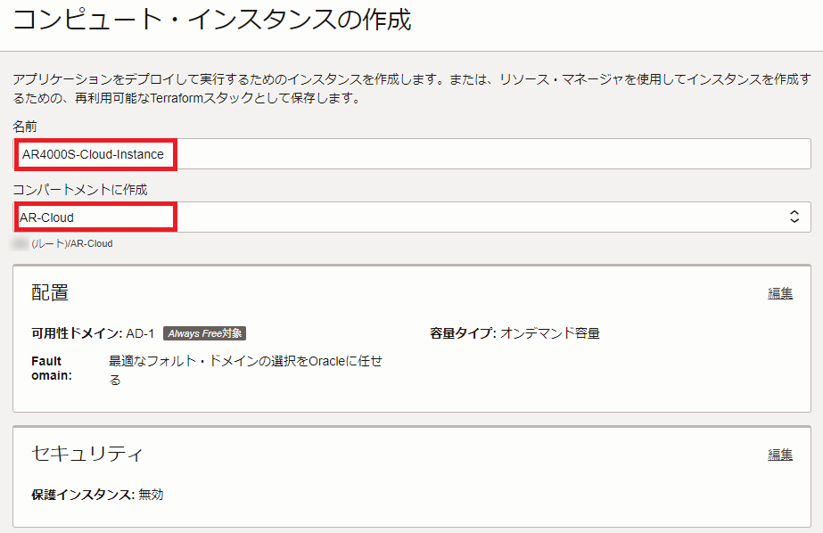This screenshot has width=823, height=533.
Task: Click the compartment dropdown up-down arrow icon
Action: [x=794, y=217]
